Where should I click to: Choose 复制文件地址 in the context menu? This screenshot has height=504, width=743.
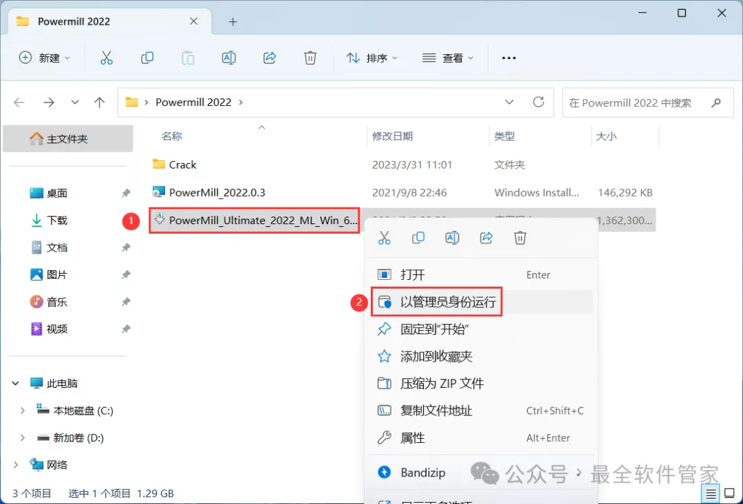(x=481, y=410)
